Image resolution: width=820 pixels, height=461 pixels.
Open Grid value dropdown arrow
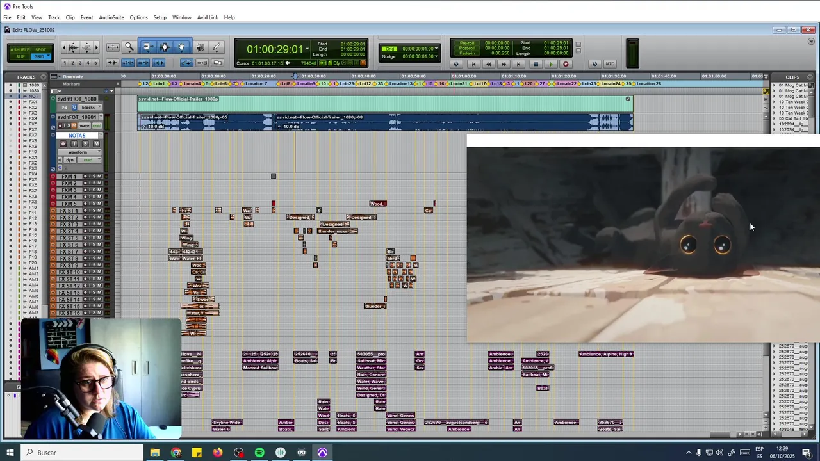tap(436, 49)
